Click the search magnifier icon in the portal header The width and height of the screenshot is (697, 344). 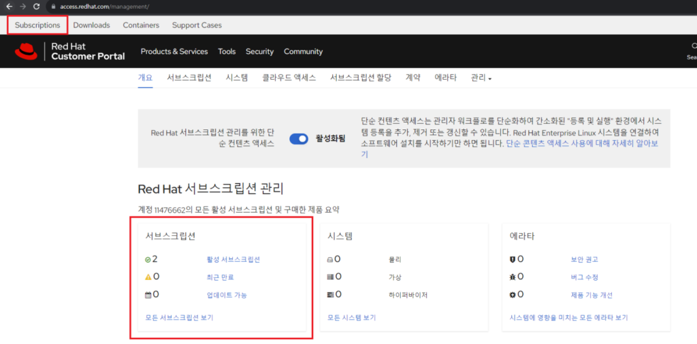click(694, 46)
